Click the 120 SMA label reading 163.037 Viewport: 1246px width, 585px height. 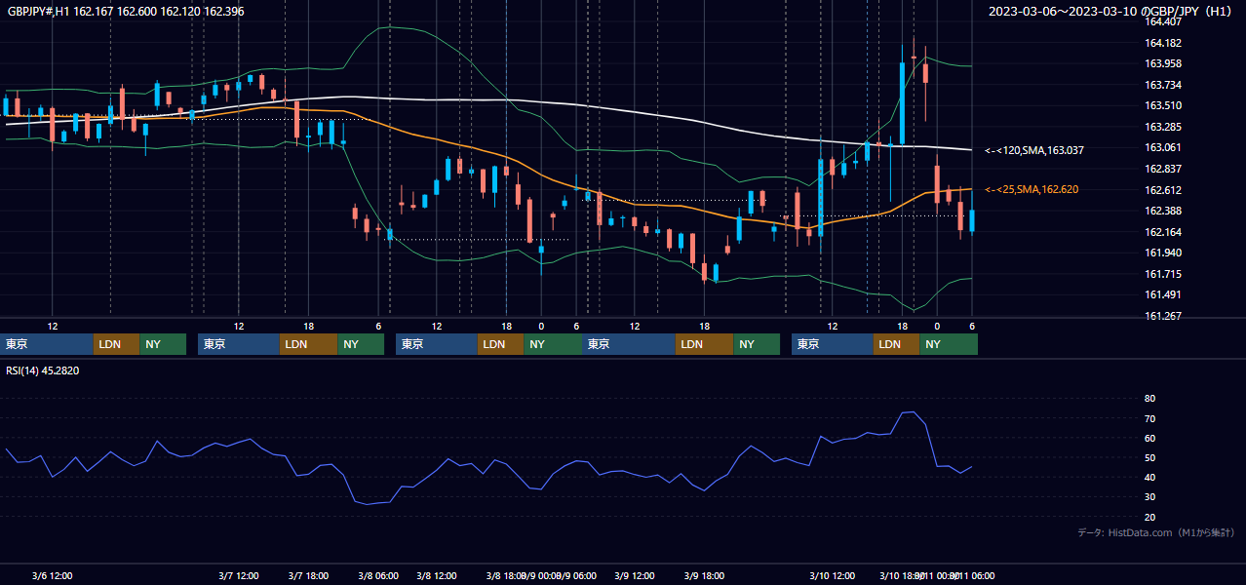click(x=1033, y=151)
